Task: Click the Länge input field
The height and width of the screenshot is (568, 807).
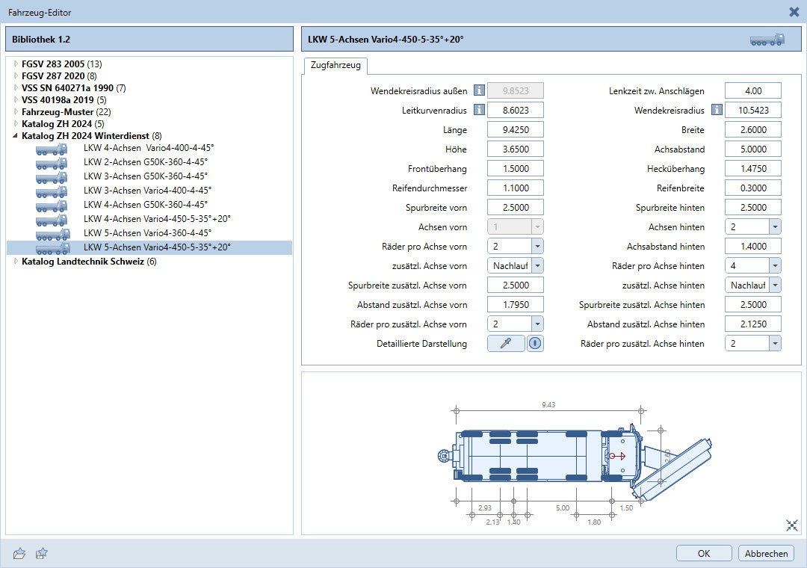Action: click(x=515, y=129)
